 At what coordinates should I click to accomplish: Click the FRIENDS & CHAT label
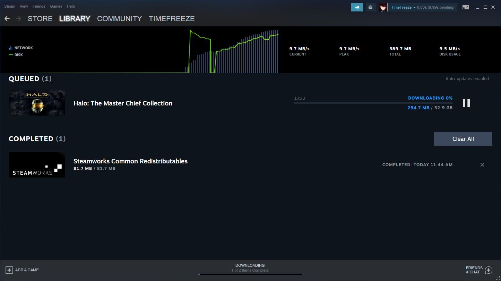[474, 270]
